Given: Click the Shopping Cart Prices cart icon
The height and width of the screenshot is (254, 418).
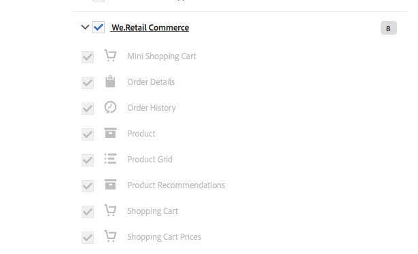Looking at the screenshot, I should 110,236.
